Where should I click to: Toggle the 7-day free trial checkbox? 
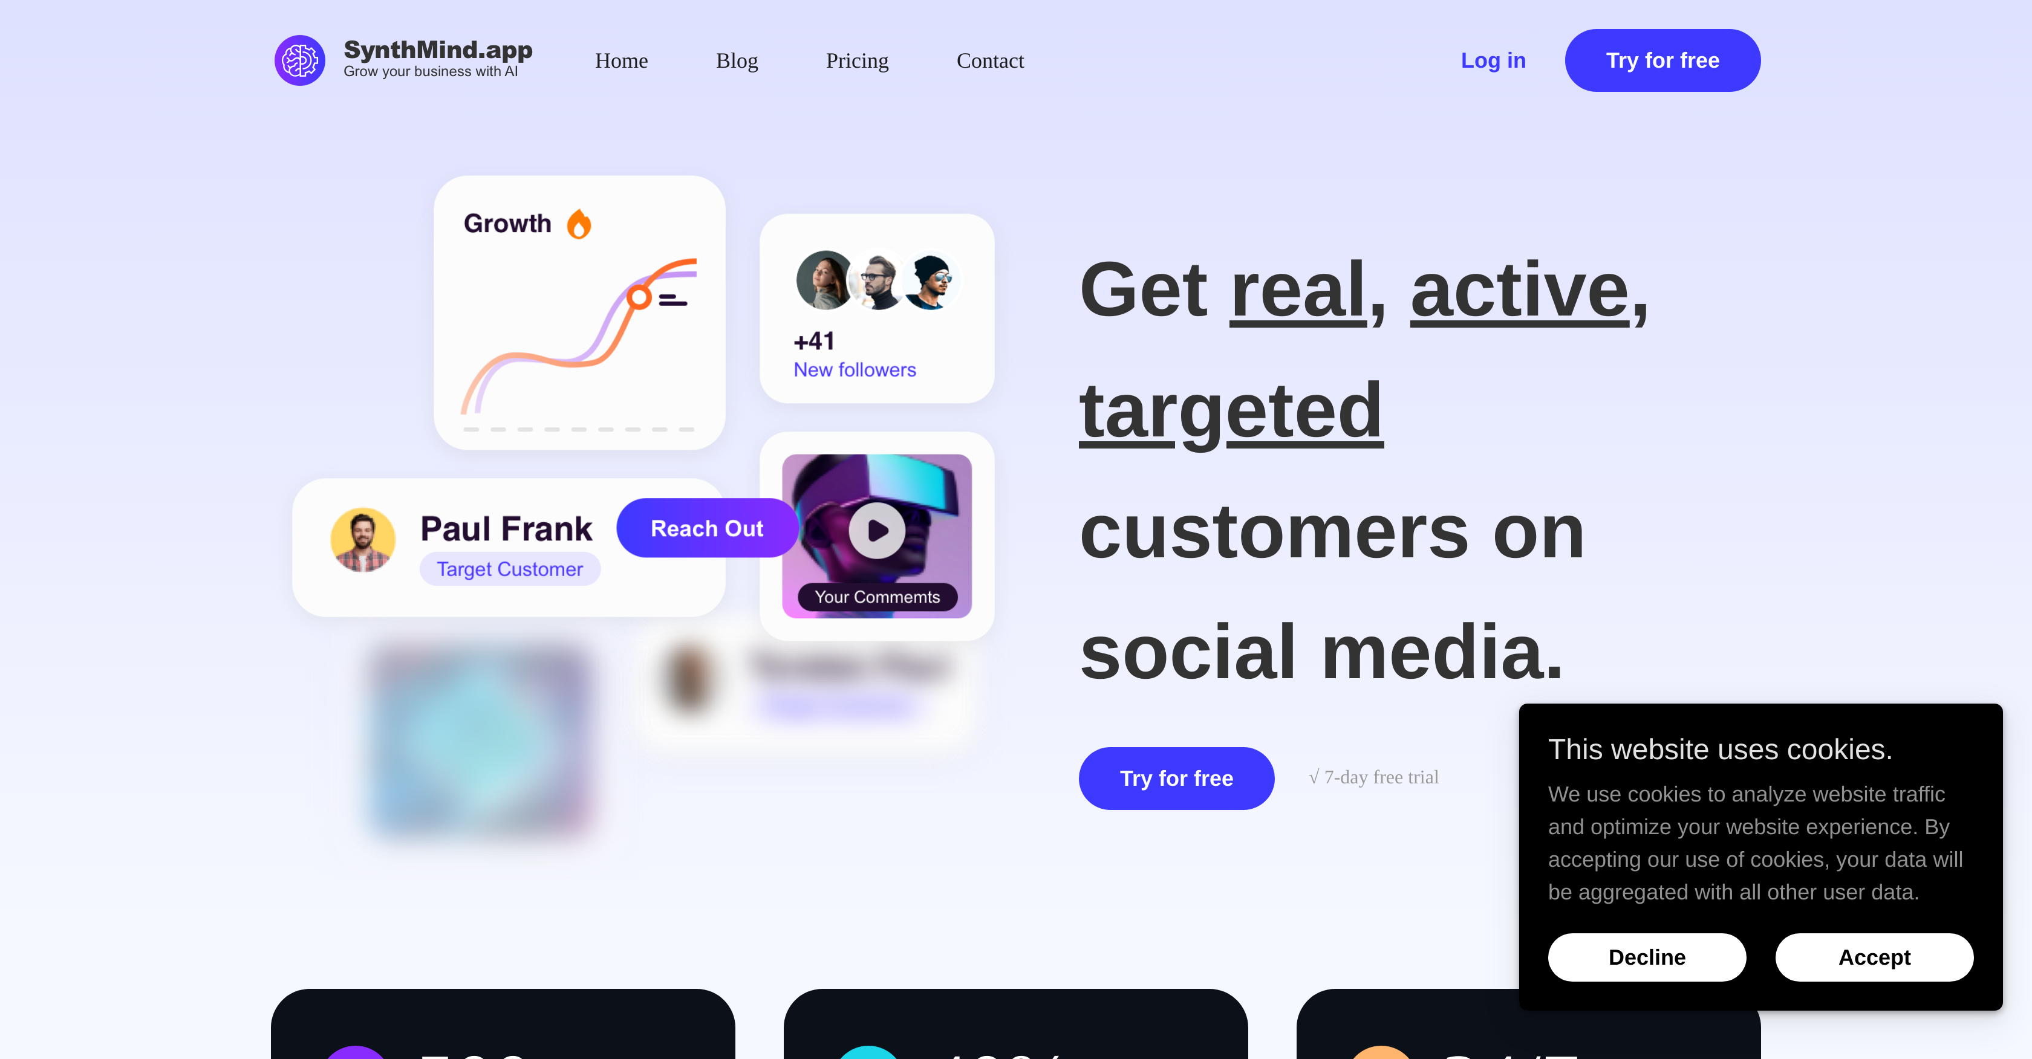pyautogui.click(x=1313, y=777)
